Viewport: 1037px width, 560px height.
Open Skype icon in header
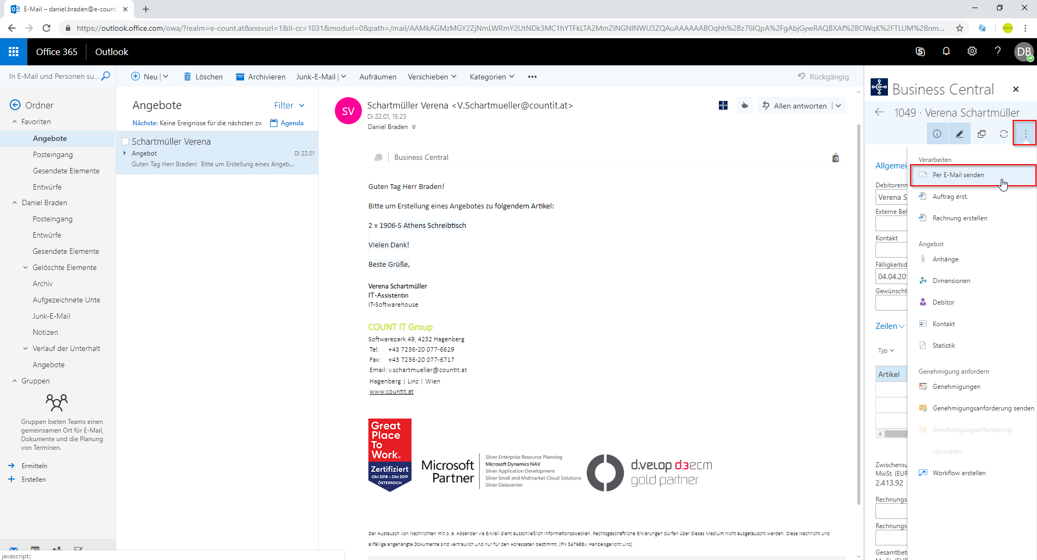(920, 52)
